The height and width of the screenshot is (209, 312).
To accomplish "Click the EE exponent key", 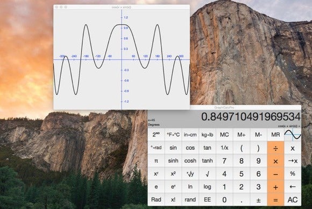I will click(x=207, y=199).
